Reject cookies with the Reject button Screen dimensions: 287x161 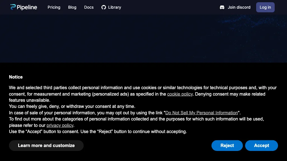click(227, 145)
